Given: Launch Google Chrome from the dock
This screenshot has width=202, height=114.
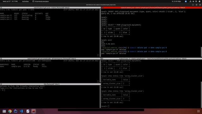Looking at the screenshot, I should [x=10, y=111].
